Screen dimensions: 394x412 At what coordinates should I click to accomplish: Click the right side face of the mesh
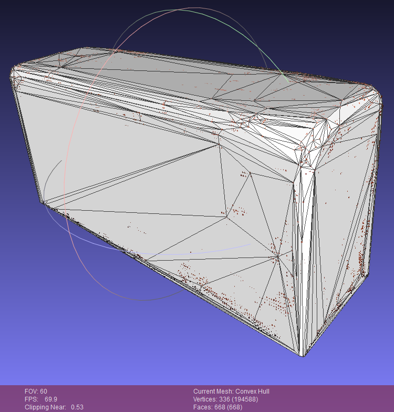click(x=341, y=210)
